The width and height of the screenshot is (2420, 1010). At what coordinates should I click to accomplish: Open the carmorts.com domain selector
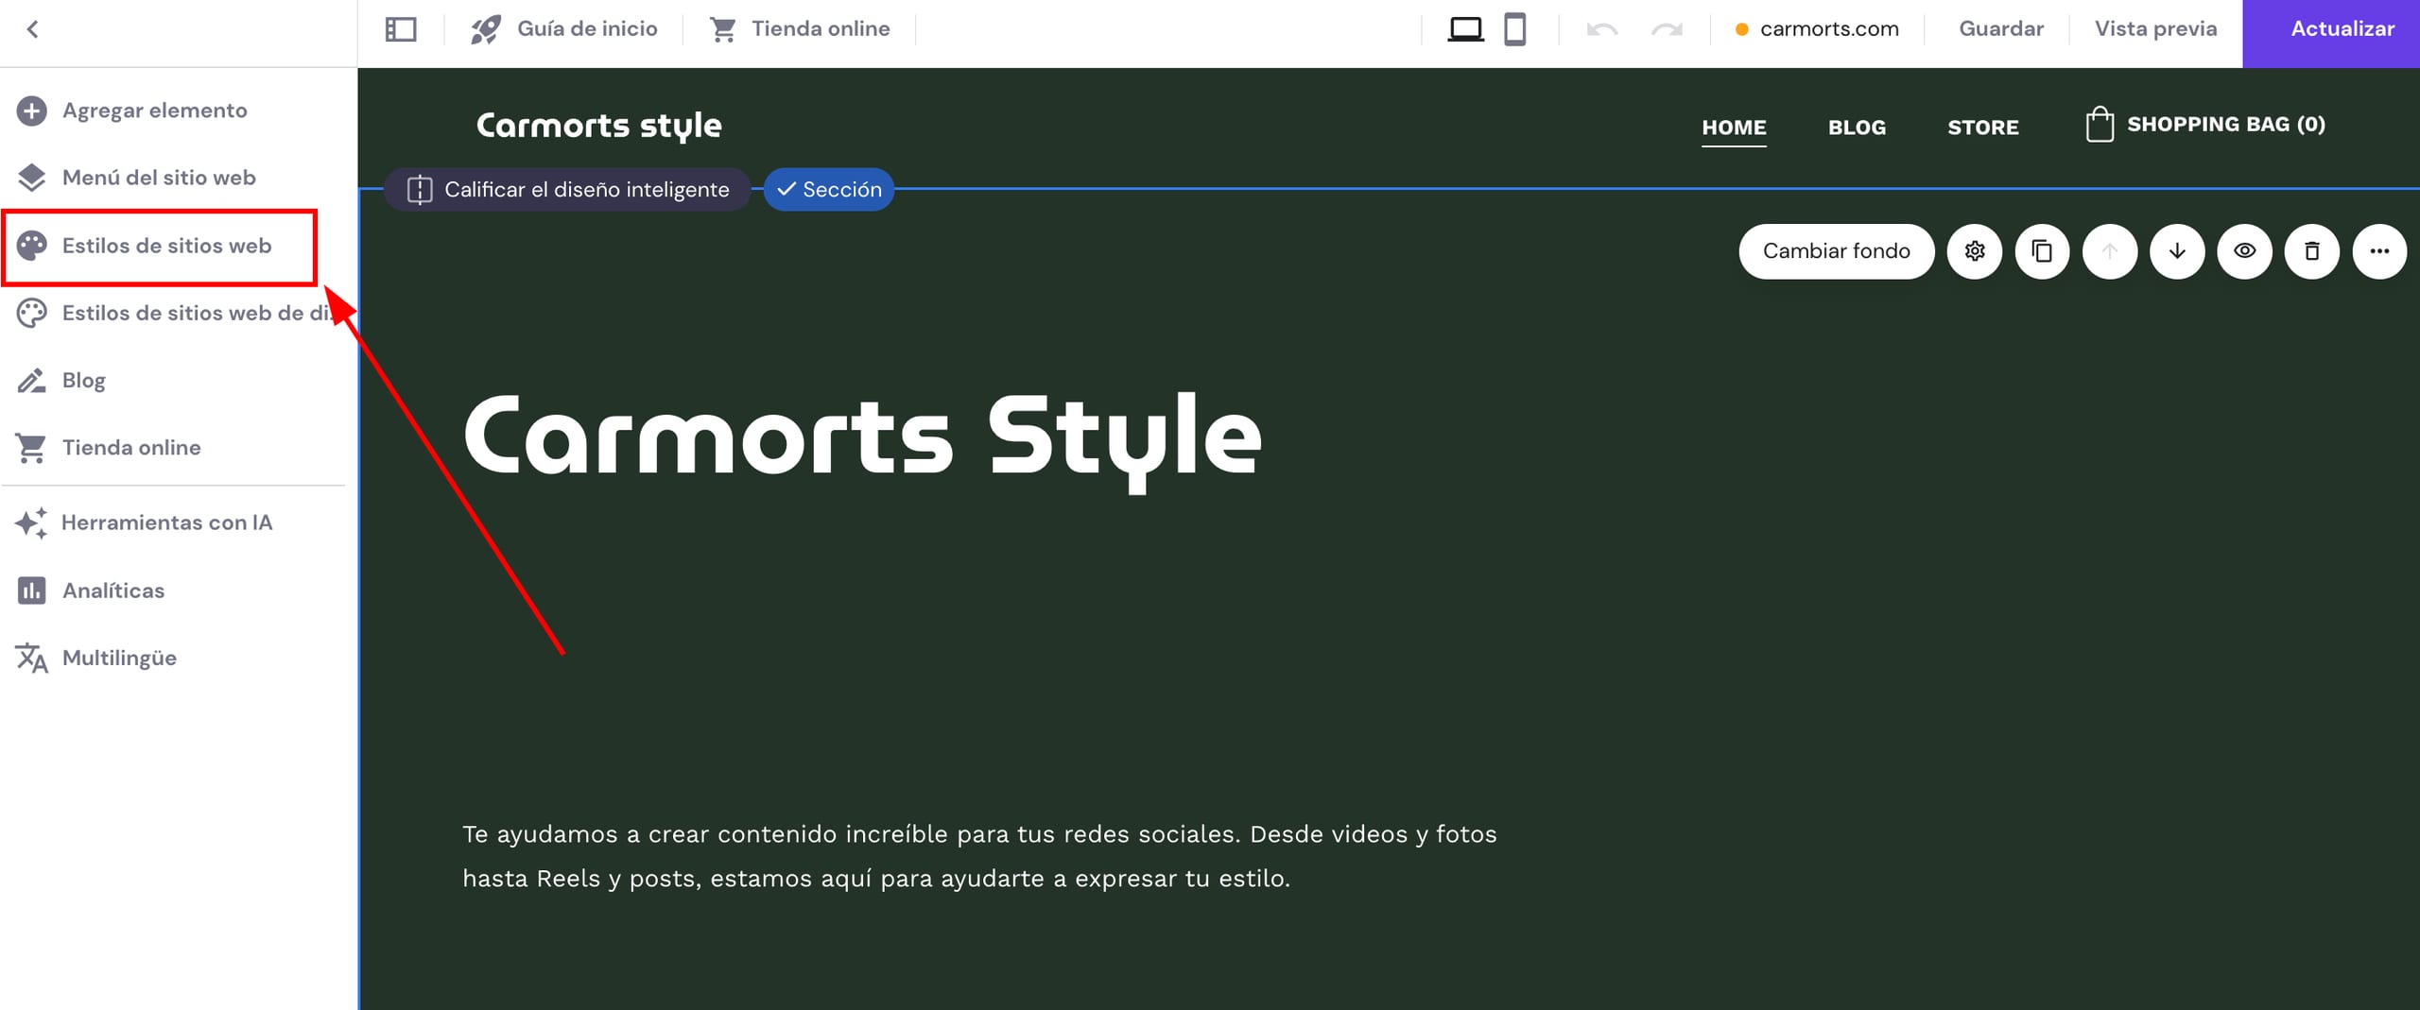1817,29
